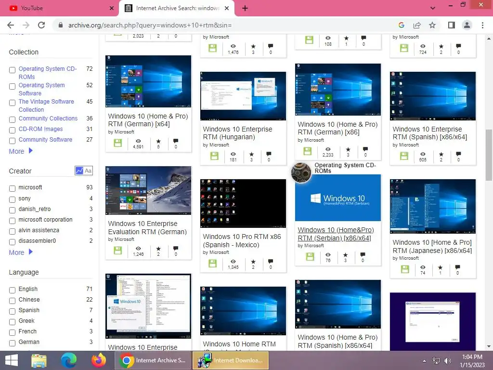Click software icon on Serbian card

coord(310,257)
